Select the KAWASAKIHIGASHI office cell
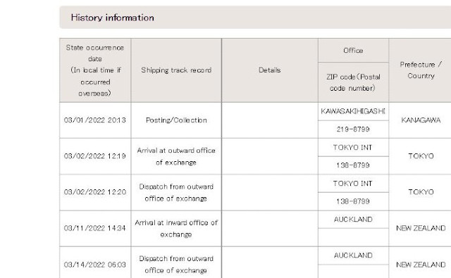 click(x=353, y=111)
